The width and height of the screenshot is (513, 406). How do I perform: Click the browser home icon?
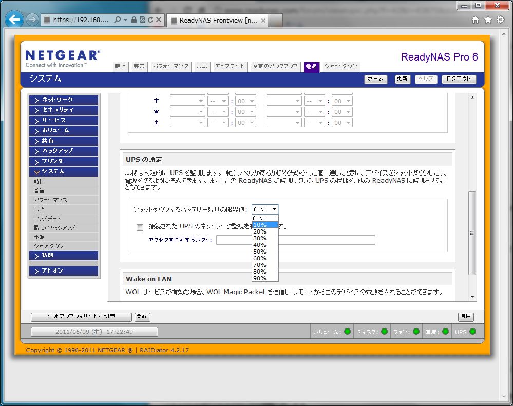pos(476,20)
